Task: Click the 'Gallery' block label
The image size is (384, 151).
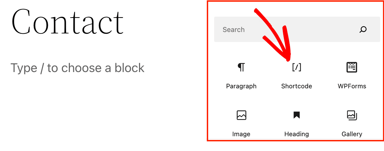Action: pyautogui.click(x=352, y=134)
